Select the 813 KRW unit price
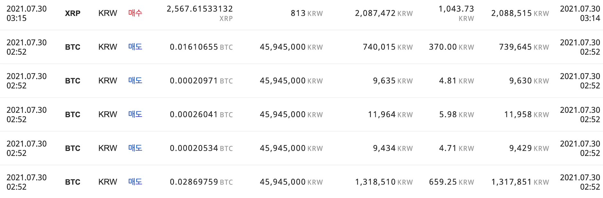The height and width of the screenshot is (198, 603). (x=306, y=14)
